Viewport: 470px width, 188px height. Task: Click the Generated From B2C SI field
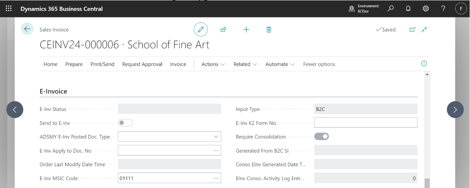pyautogui.click(x=366, y=150)
